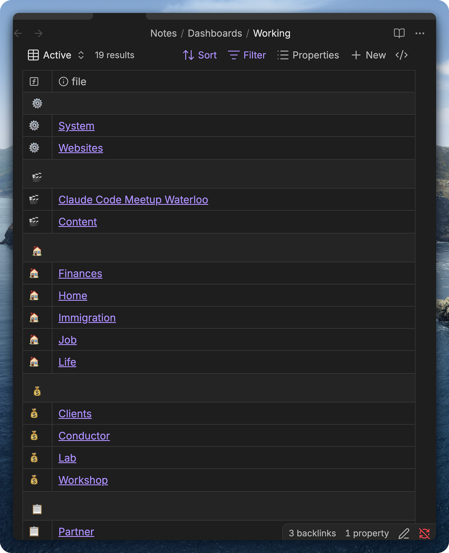Open the Lab note link
The image size is (449, 553).
coord(67,458)
